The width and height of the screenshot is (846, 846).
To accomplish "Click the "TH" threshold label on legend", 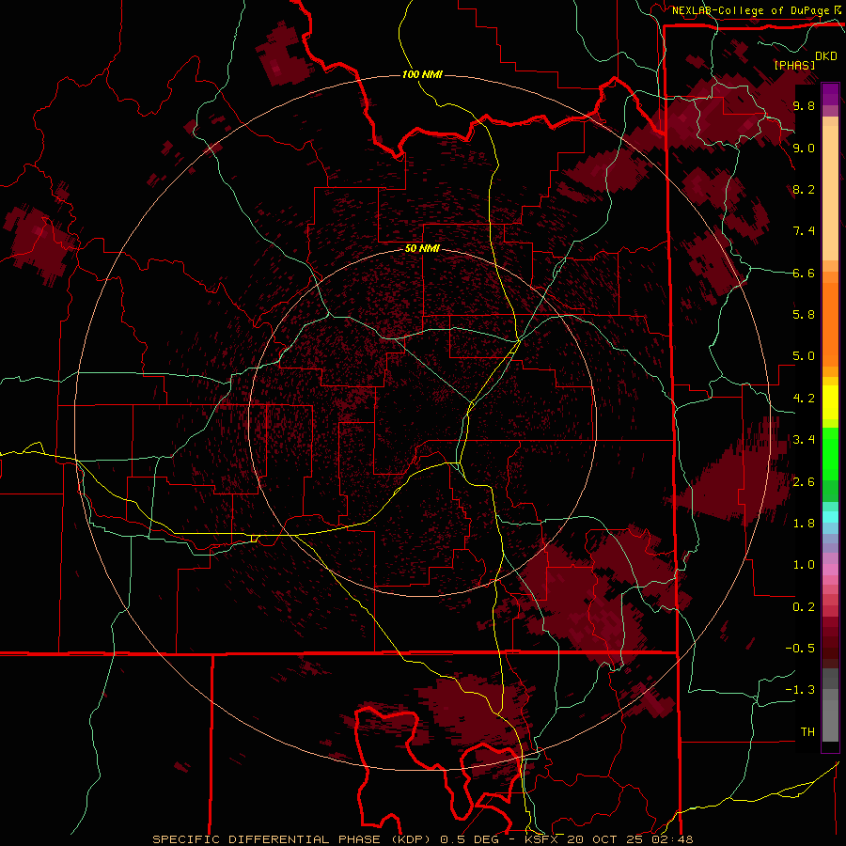I will pos(807,732).
